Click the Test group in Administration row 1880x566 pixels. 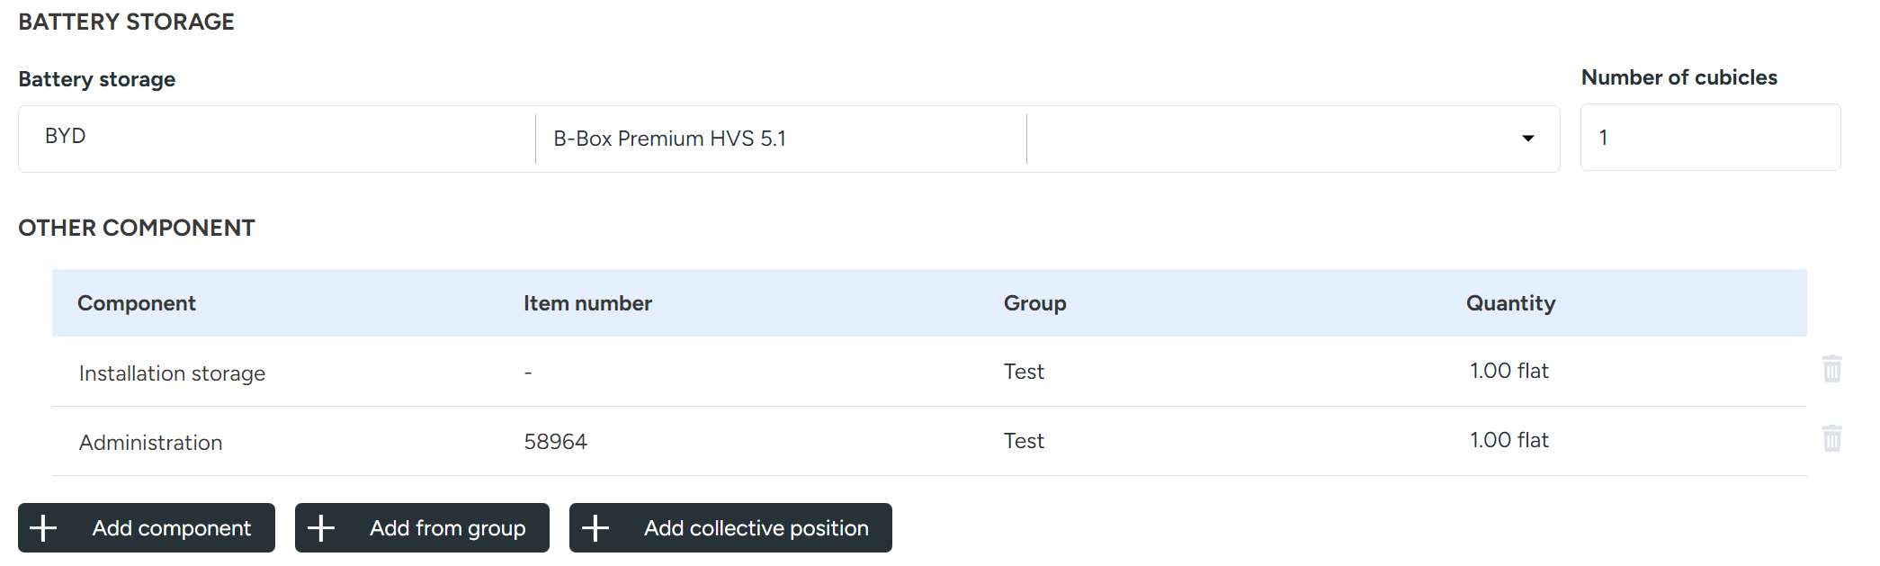pos(1024,441)
